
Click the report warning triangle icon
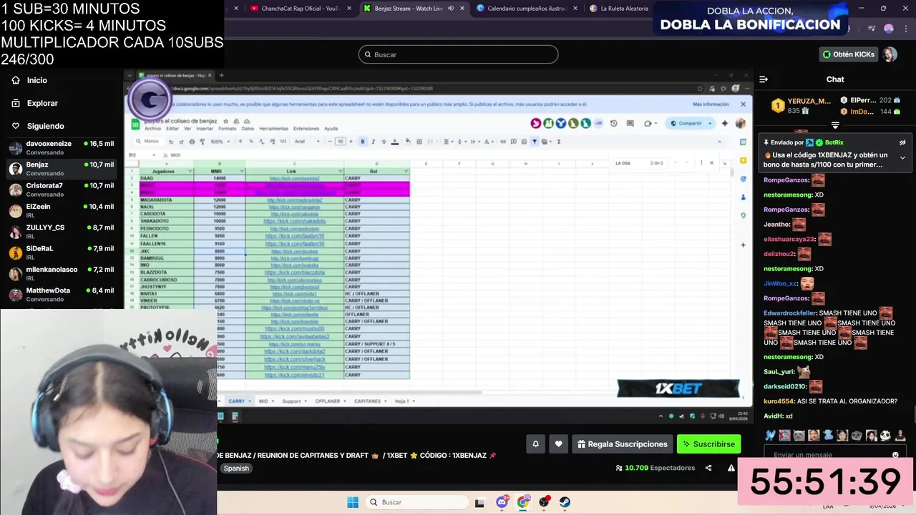click(731, 468)
